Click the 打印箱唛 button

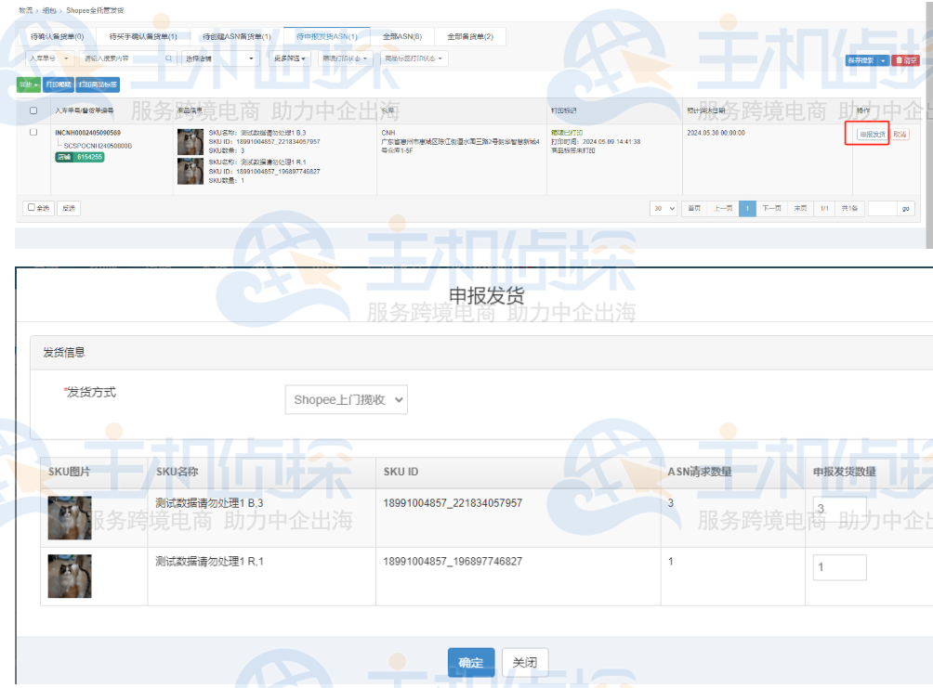pyautogui.click(x=59, y=85)
